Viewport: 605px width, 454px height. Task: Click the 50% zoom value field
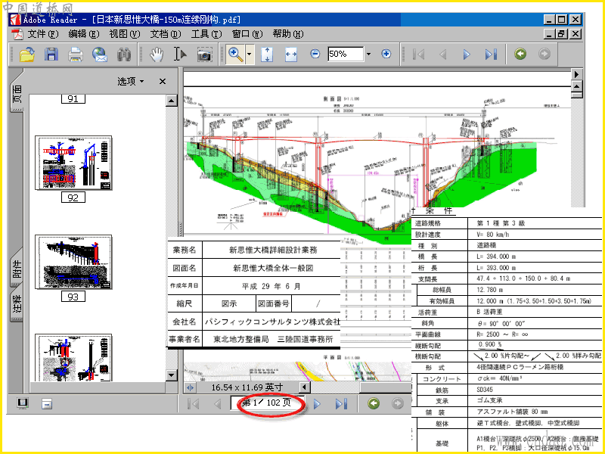point(346,54)
